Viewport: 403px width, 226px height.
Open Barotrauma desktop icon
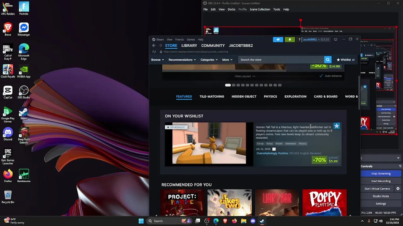coord(24,176)
